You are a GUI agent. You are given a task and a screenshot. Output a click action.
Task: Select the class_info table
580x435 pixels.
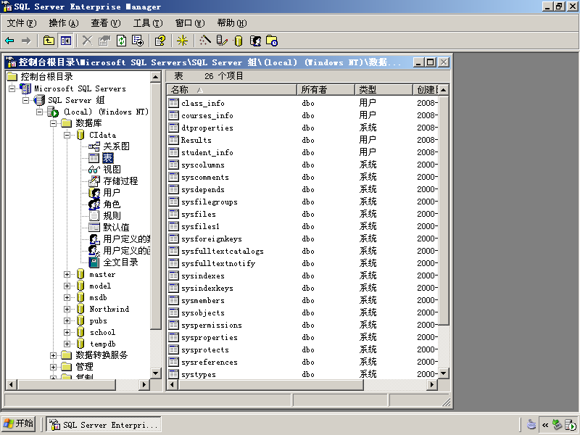click(x=203, y=103)
